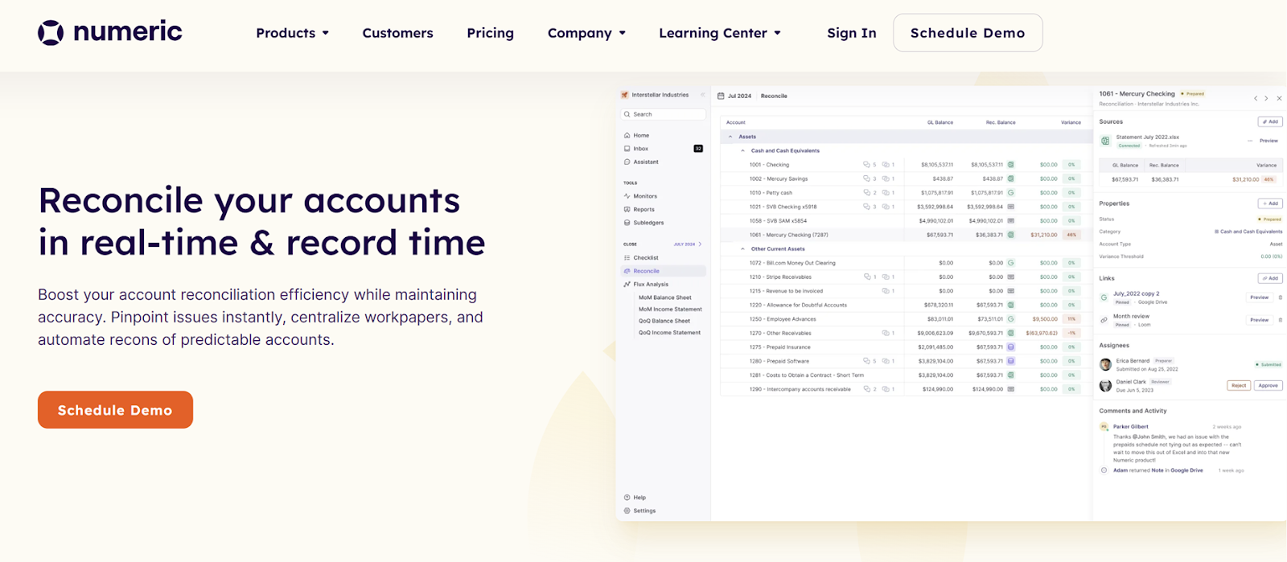The width and height of the screenshot is (1287, 562).
Task: Click the Reports icon in sidebar
Action: 627,209
